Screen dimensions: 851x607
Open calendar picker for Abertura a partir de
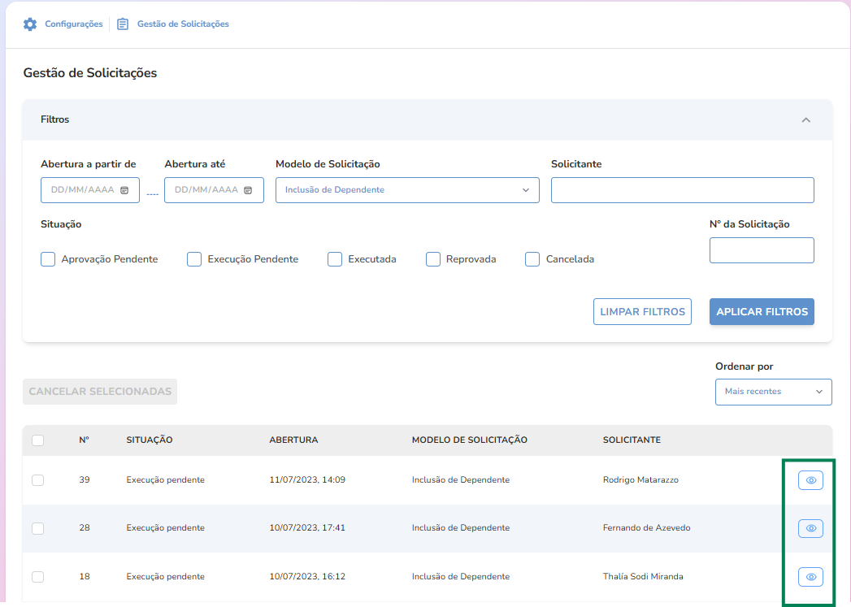pos(124,190)
